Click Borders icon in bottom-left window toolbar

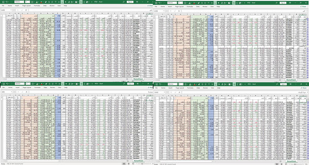coord(33,84)
